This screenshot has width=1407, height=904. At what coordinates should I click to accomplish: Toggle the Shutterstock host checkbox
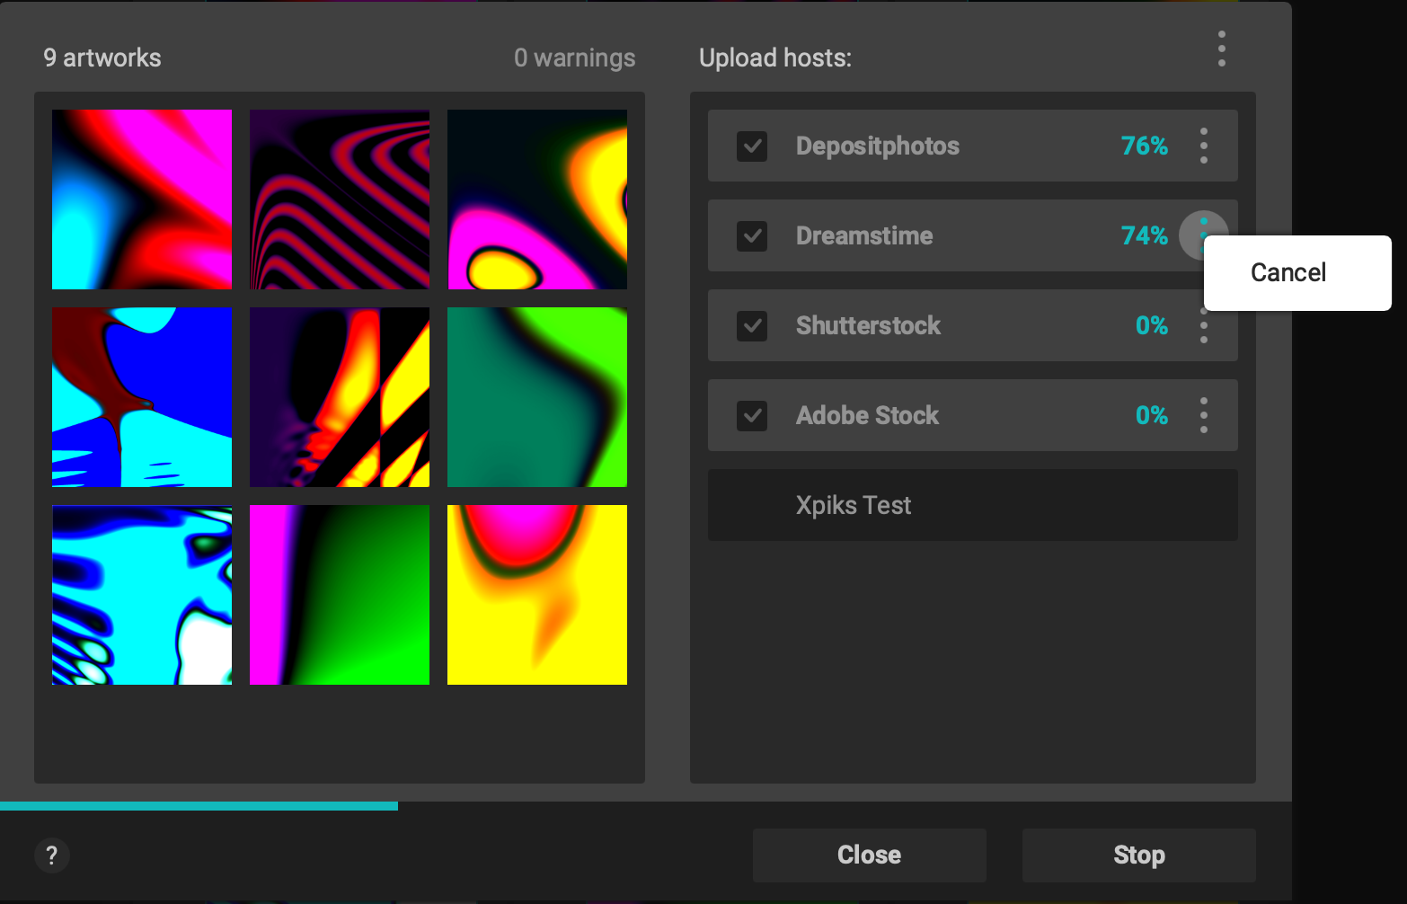click(752, 325)
